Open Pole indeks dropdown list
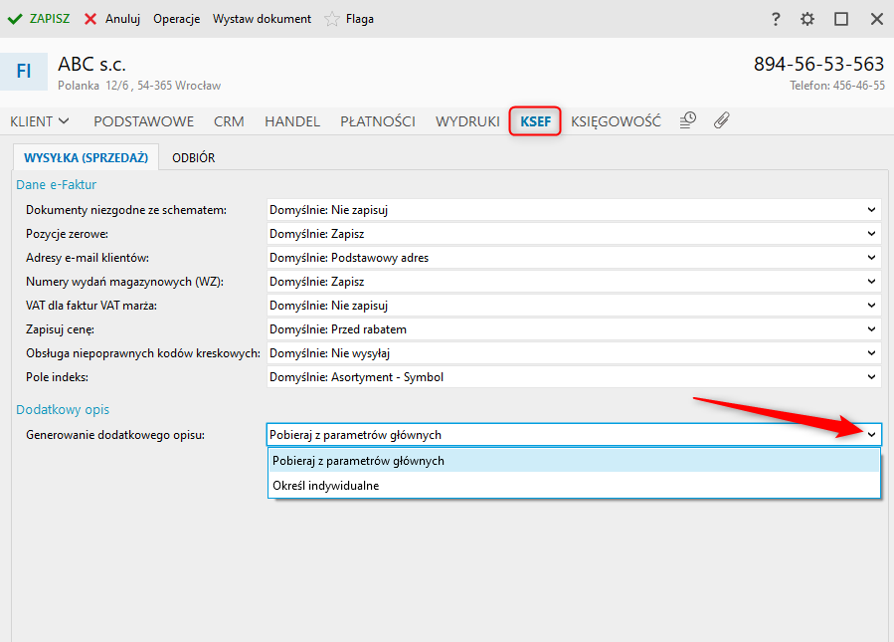Viewport: 894px width, 642px height. coord(871,377)
